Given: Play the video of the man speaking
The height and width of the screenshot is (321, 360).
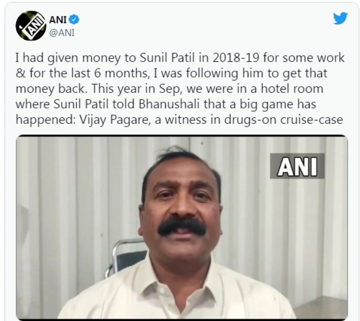Looking at the screenshot, I should (x=182, y=227).
